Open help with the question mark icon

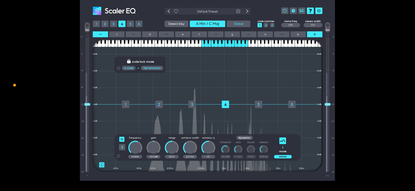point(310,11)
